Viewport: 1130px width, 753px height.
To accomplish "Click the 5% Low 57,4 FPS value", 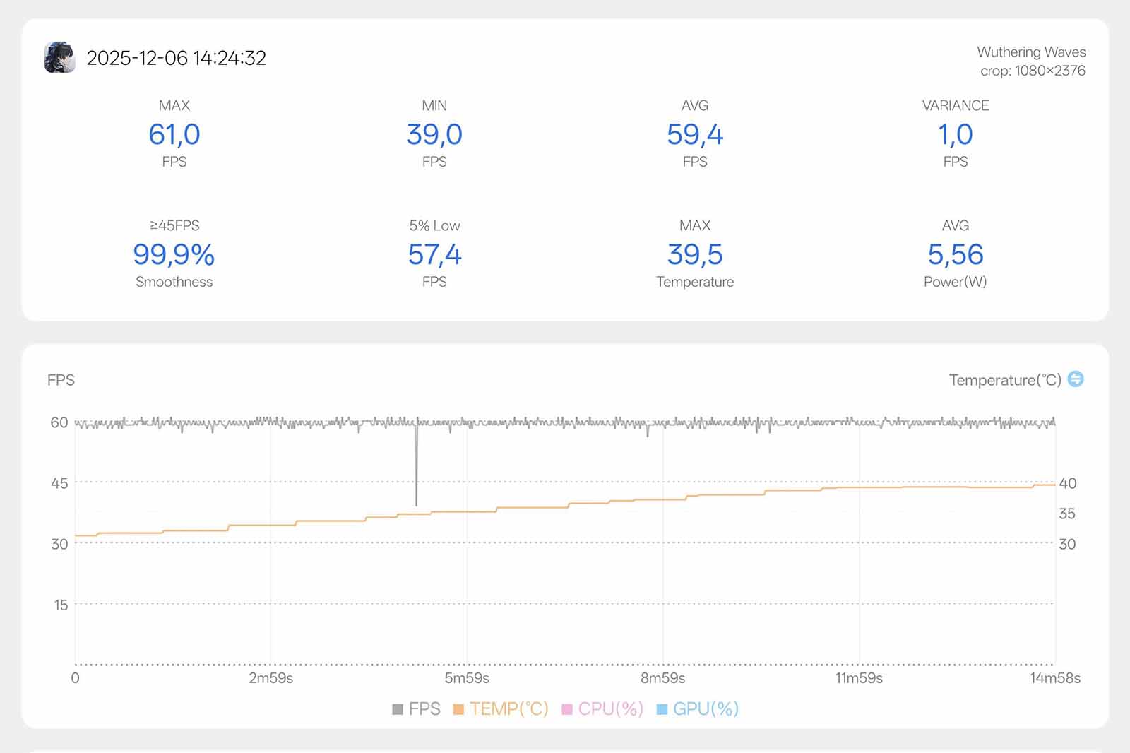I will click(434, 254).
